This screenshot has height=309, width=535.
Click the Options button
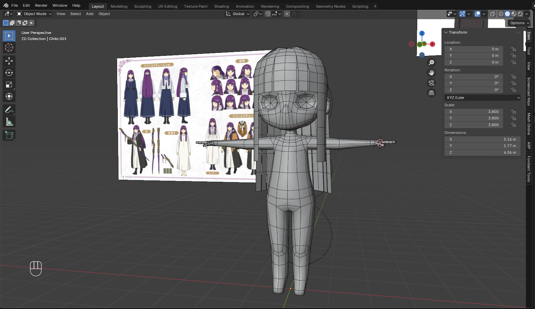[519, 23]
